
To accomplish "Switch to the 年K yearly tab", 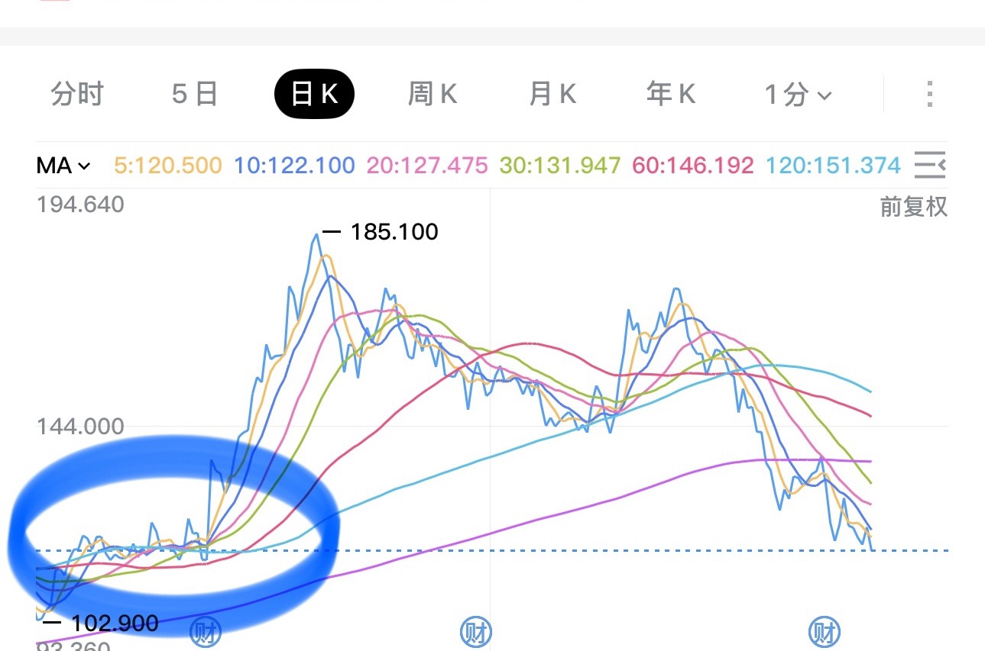I will click(x=671, y=94).
